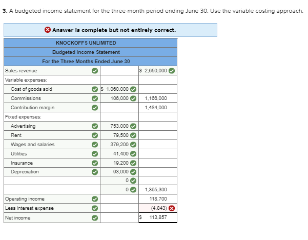Viewport: 308px width, 240px height.
Task: Click the Cost of goods sold label
Action: point(31,89)
